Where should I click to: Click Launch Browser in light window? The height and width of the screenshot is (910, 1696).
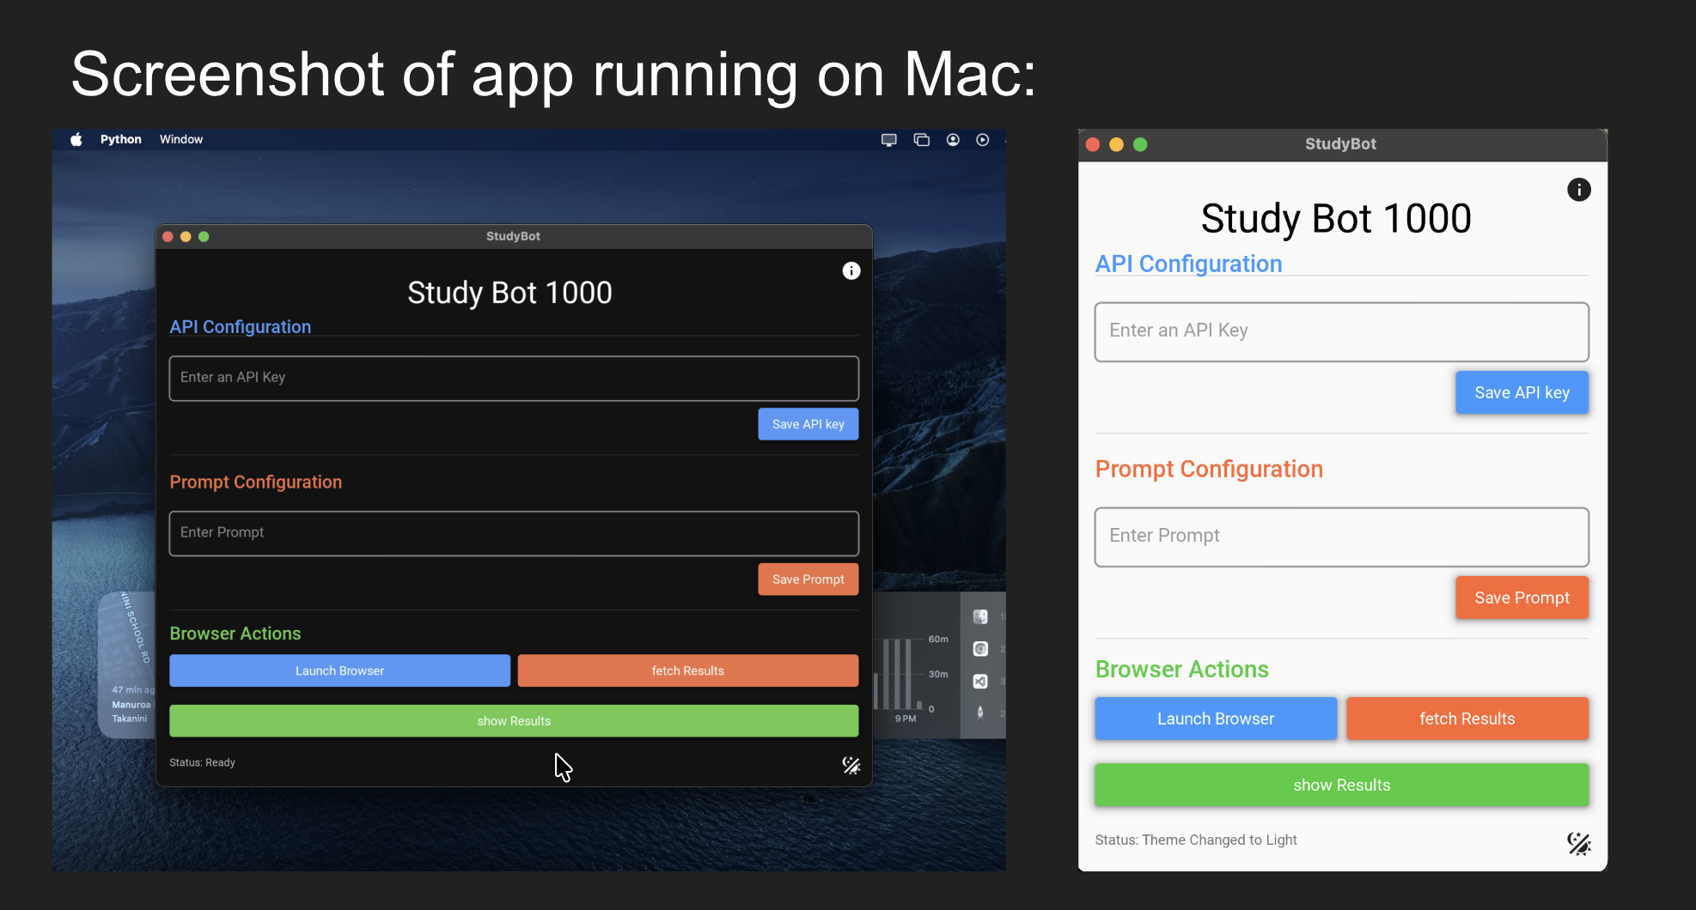tap(1216, 719)
